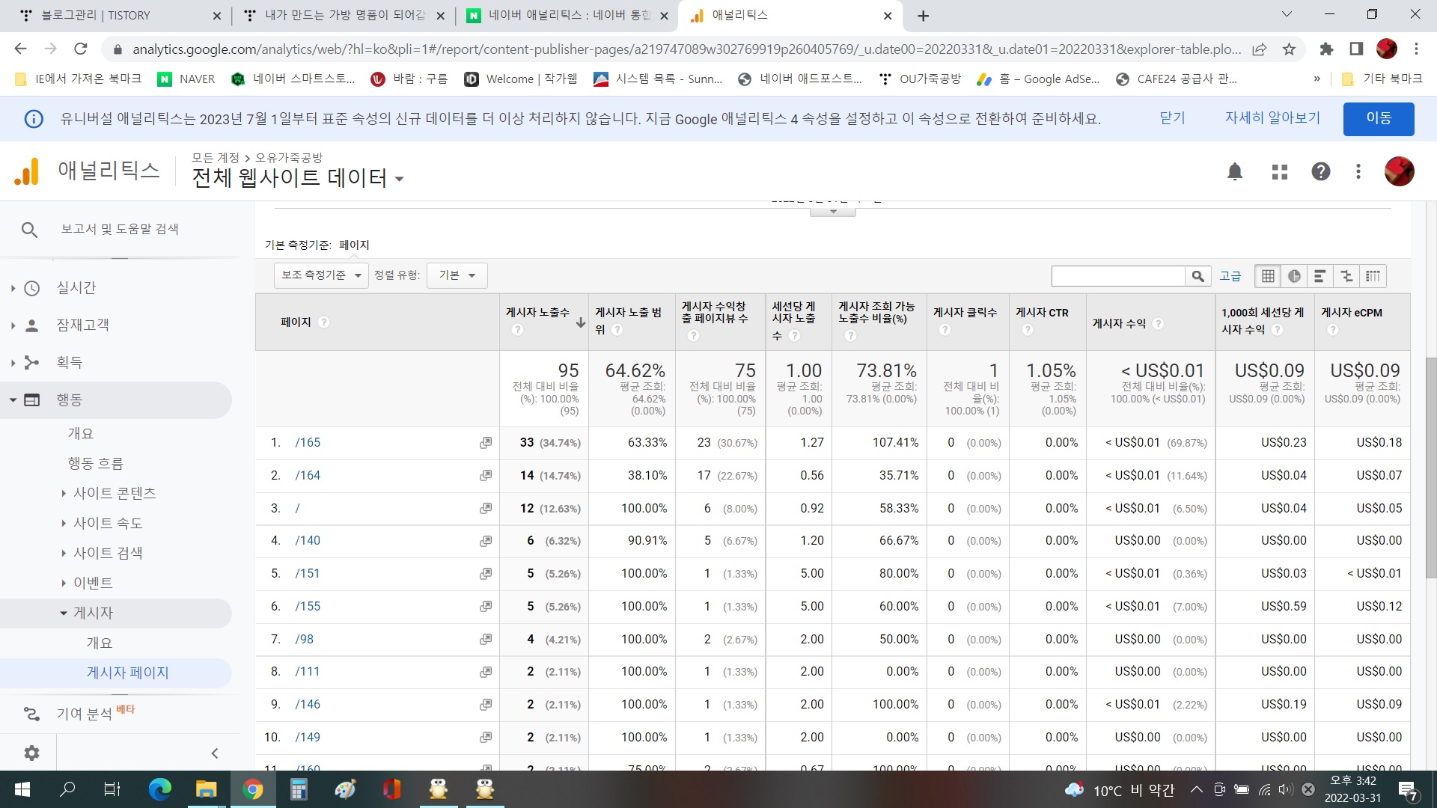Open the /164 page in new window icon
1437x808 pixels.
coord(486,476)
